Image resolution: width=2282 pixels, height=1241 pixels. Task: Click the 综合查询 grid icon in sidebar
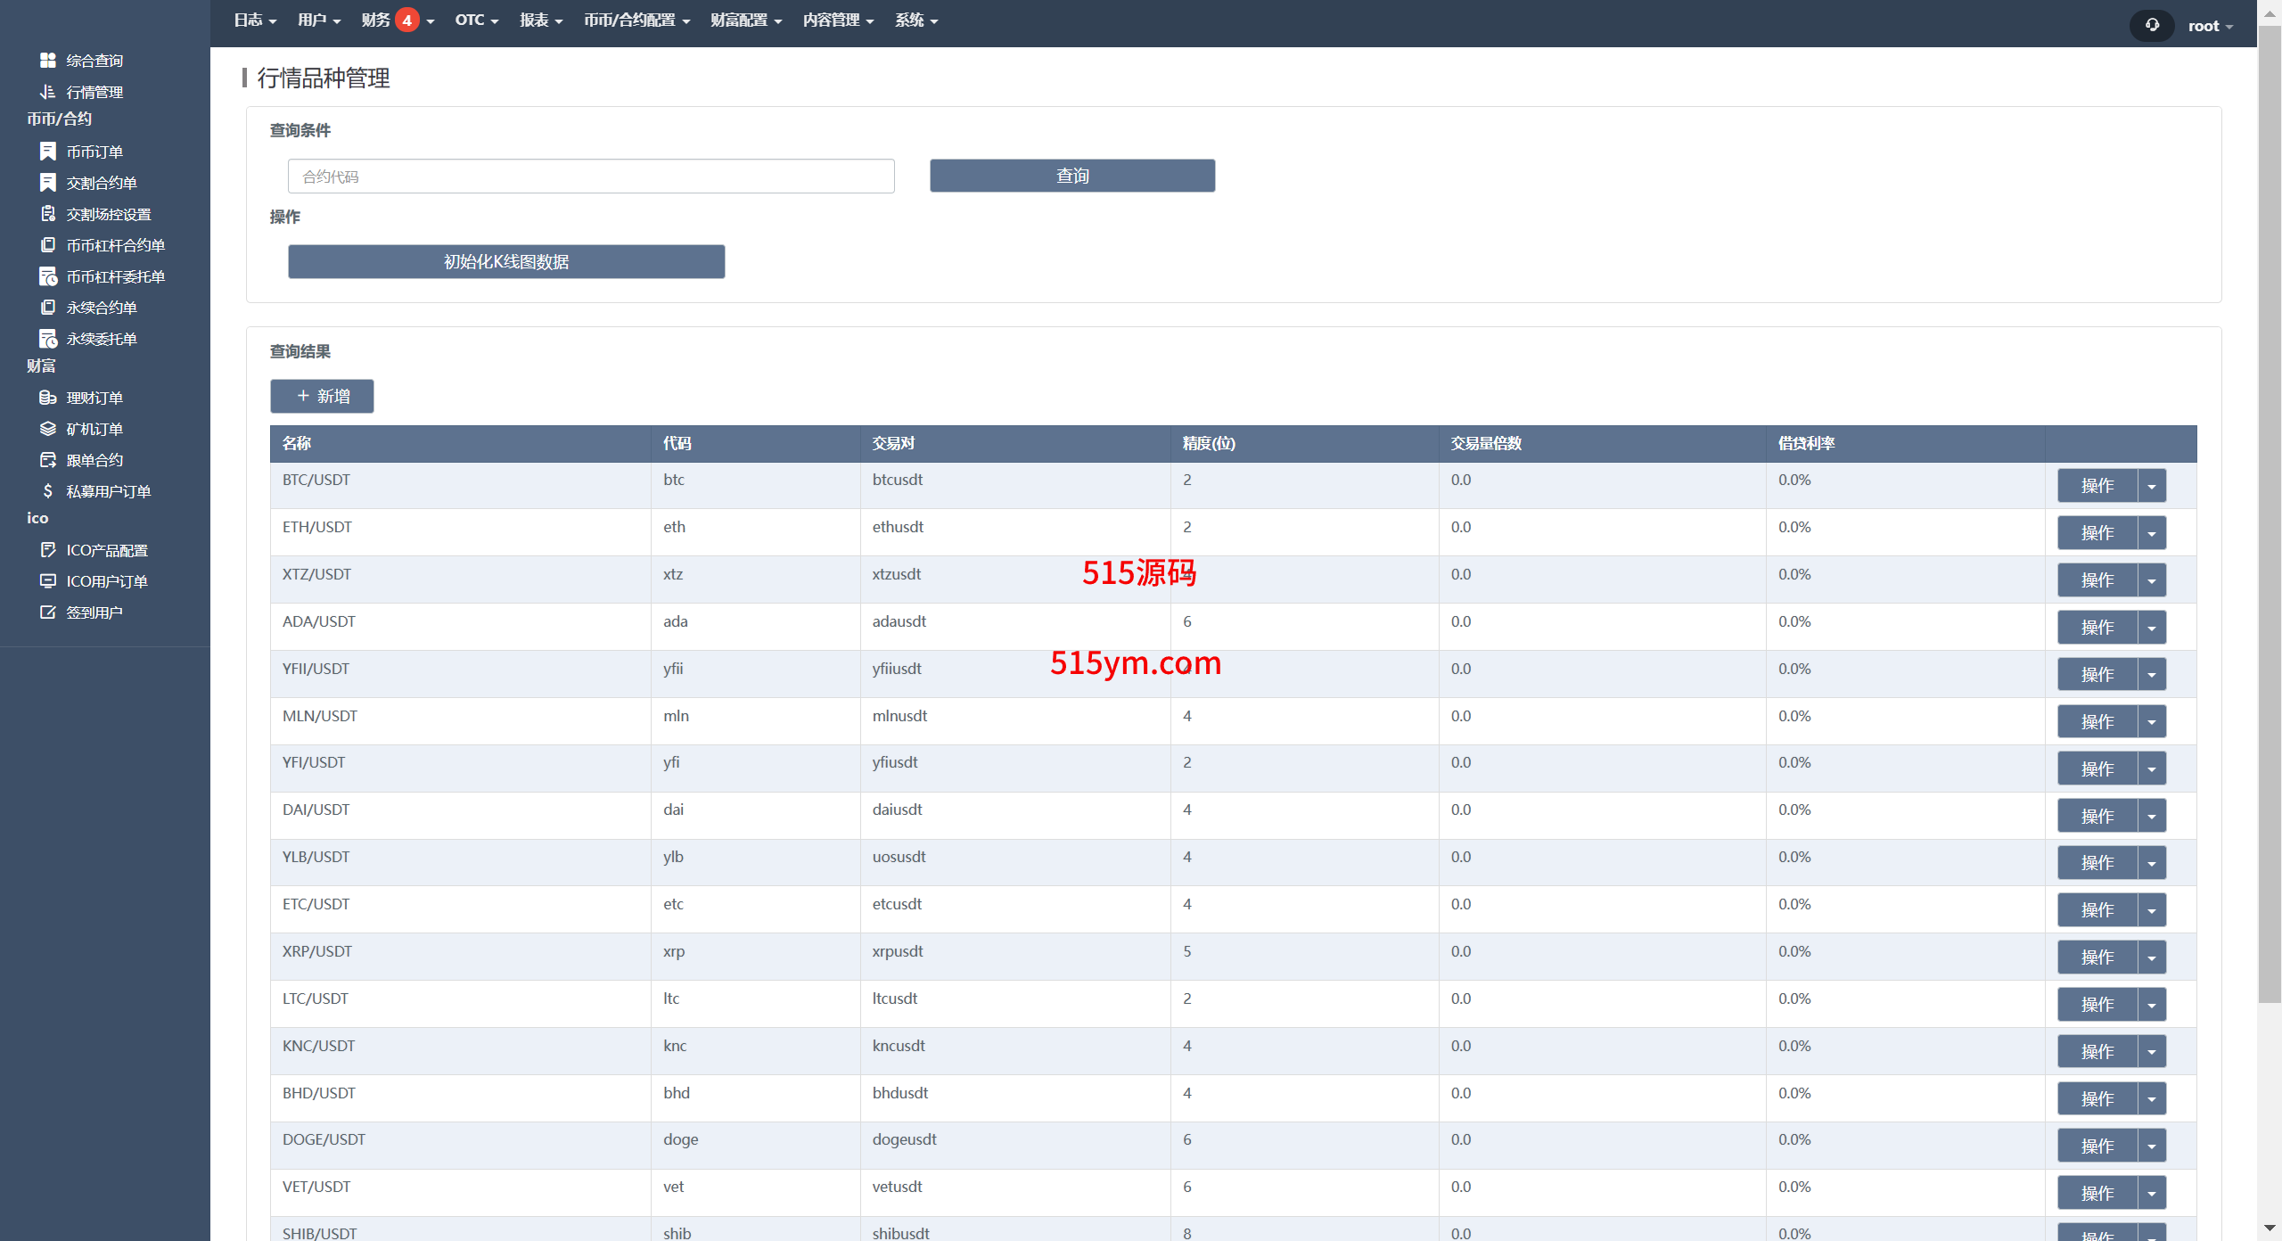(x=48, y=60)
